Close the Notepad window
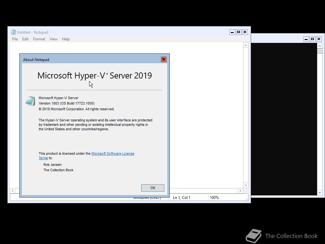 pos(245,32)
